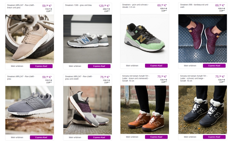Open Mehr erfahren for the grau und violett MRL247
This screenshot has width=231, height=146.
(x=75, y=137)
